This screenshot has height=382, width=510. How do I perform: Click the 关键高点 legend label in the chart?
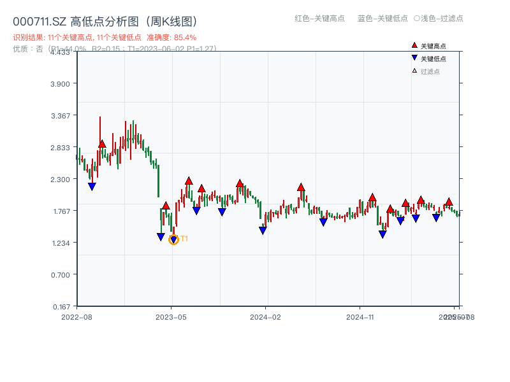433,46
